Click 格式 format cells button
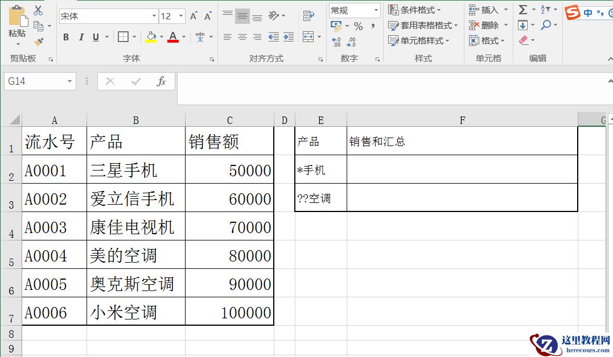Image resolution: width=613 pixels, height=357 pixels. [487, 40]
